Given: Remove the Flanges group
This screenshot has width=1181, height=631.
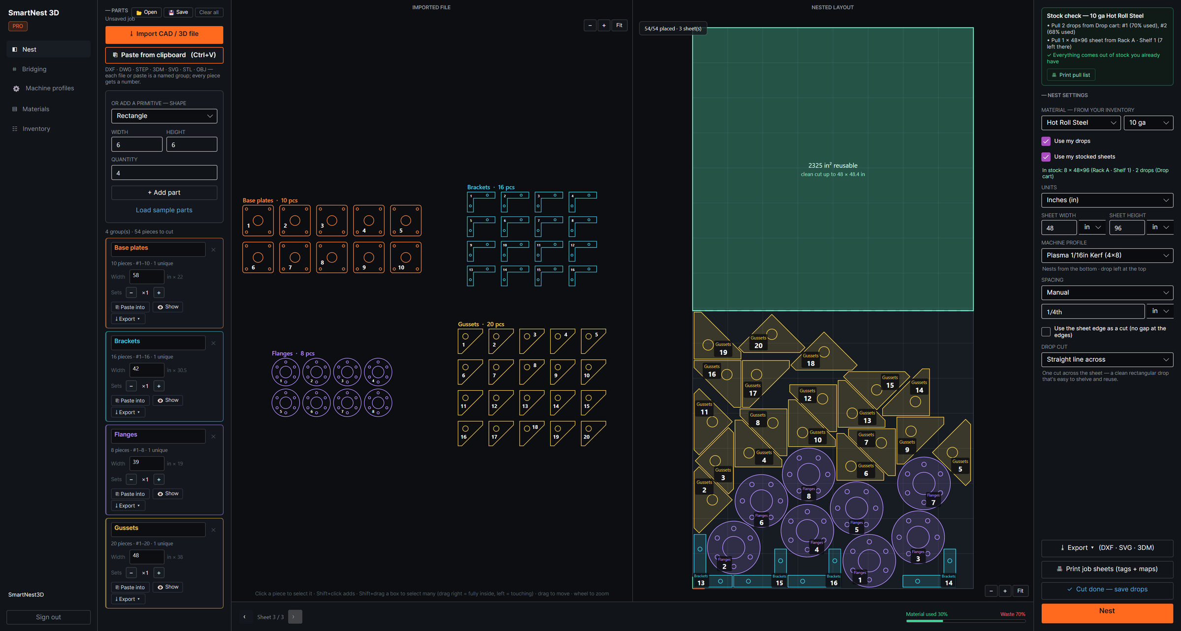Looking at the screenshot, I should (214, 437).
